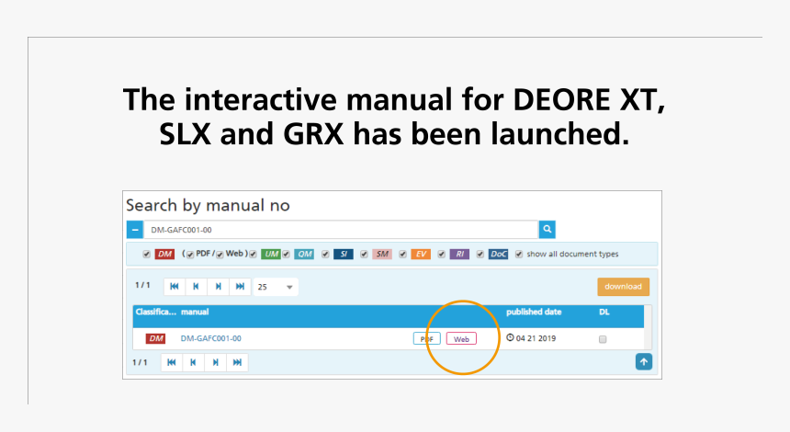Viewport: 790px width, 432px height.
Task: Click the DL column header
Action: [604, 312]
